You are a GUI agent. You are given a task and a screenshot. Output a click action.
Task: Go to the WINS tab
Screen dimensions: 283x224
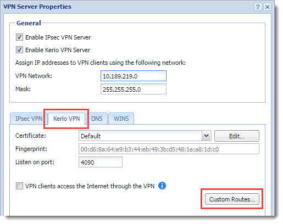(121, 119)
